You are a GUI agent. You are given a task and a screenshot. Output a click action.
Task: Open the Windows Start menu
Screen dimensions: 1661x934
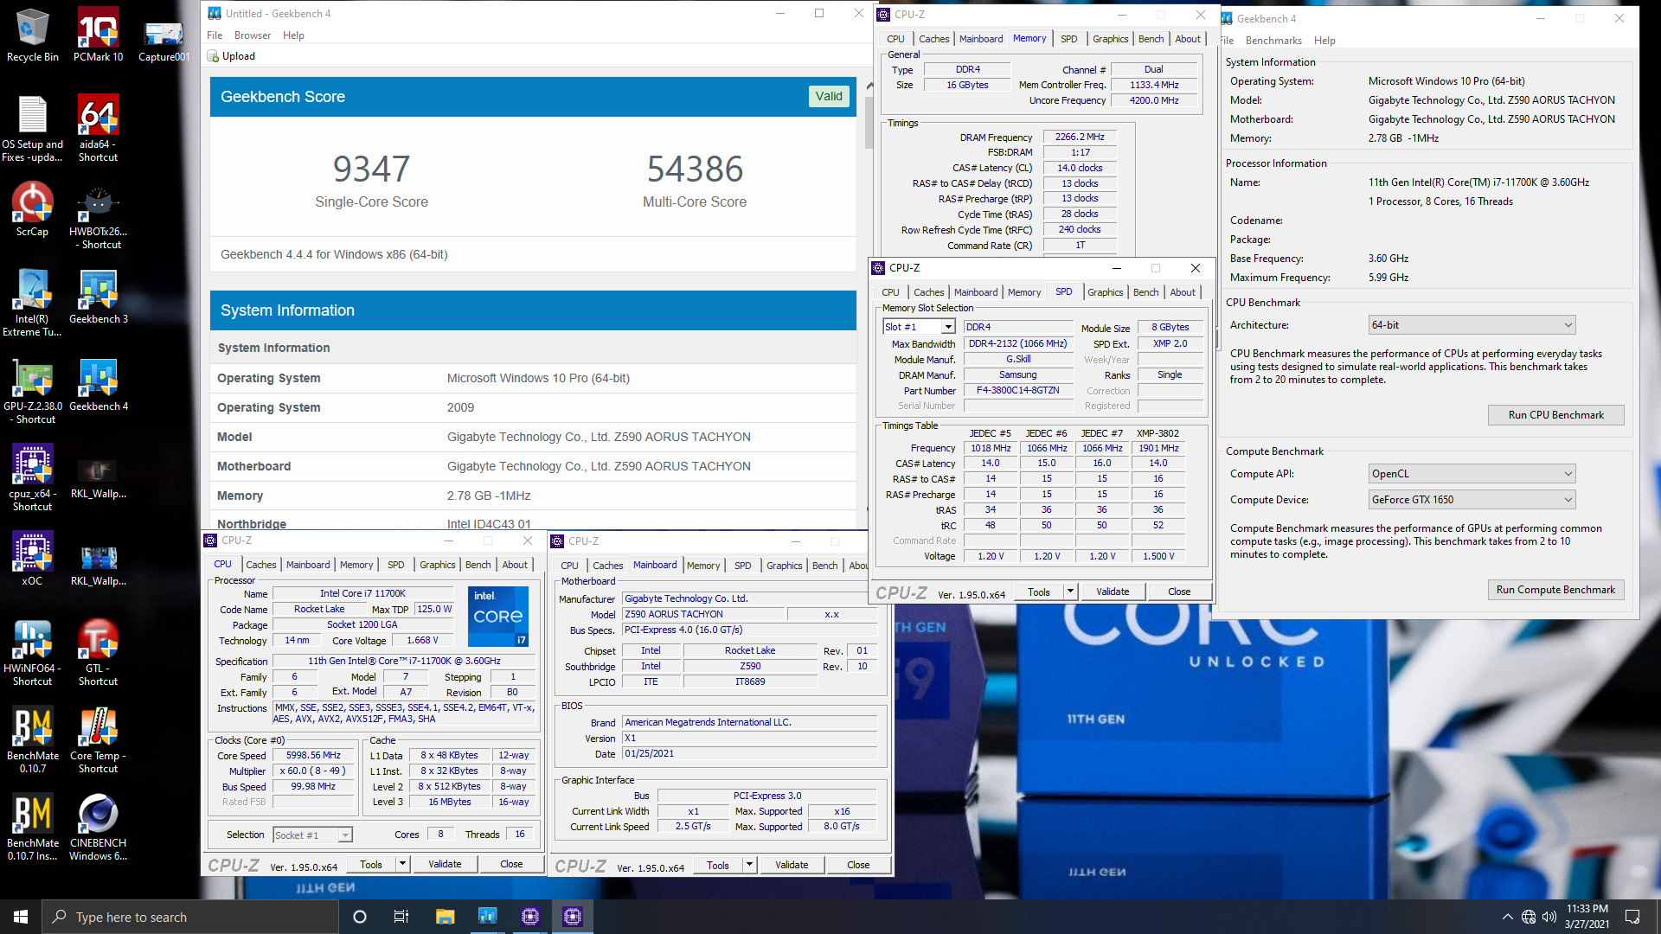pos(21,917)
